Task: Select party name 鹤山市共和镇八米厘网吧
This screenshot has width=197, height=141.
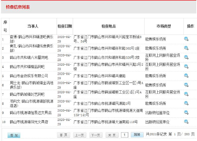Action: [29, 57]
